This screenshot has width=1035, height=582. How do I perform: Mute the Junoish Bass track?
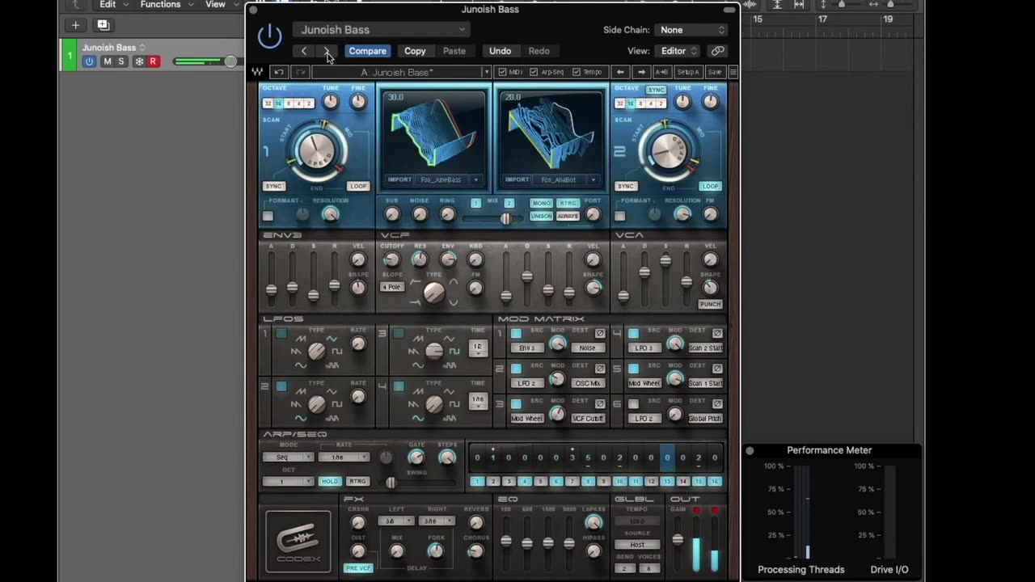pos(107,61)
